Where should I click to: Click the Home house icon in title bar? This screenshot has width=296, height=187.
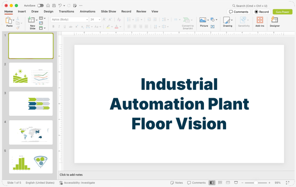48,6
